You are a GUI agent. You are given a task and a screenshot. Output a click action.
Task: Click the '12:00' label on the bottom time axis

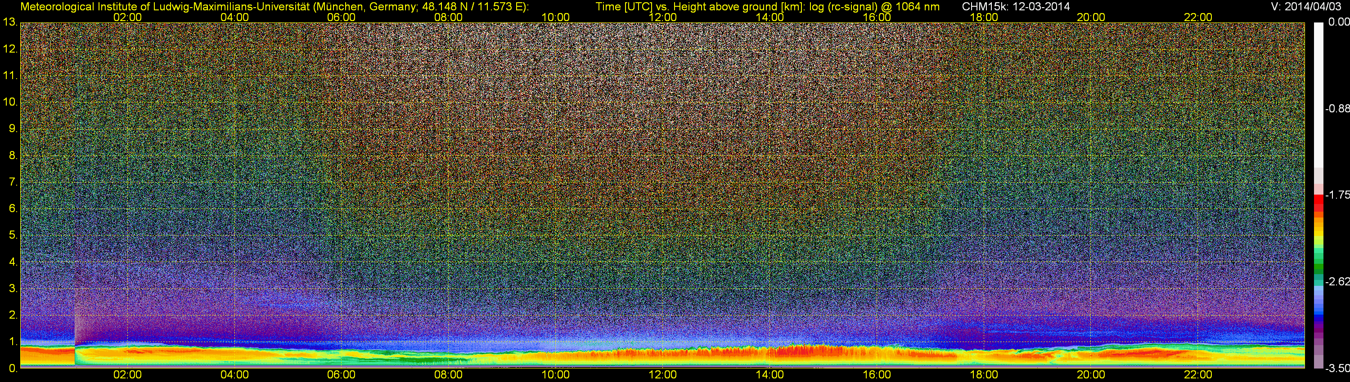click(x=662, y=375)
